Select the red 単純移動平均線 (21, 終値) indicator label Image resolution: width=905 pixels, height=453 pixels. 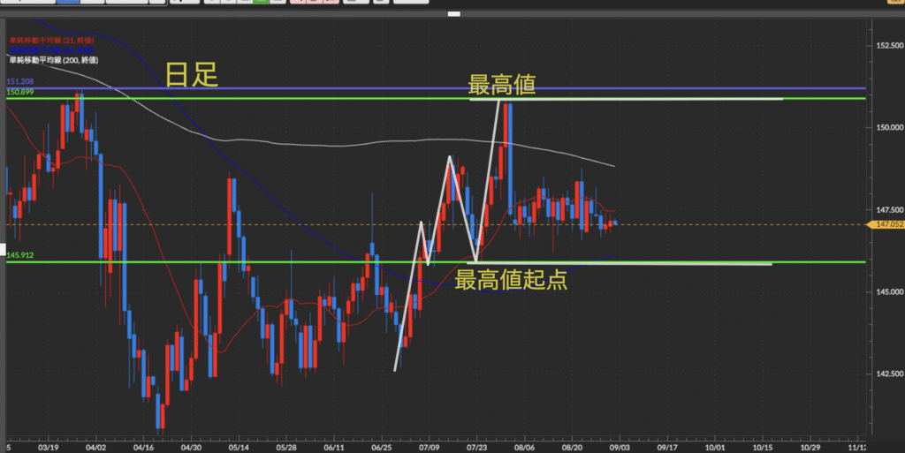pyautogui.click(x=51, y=41)
